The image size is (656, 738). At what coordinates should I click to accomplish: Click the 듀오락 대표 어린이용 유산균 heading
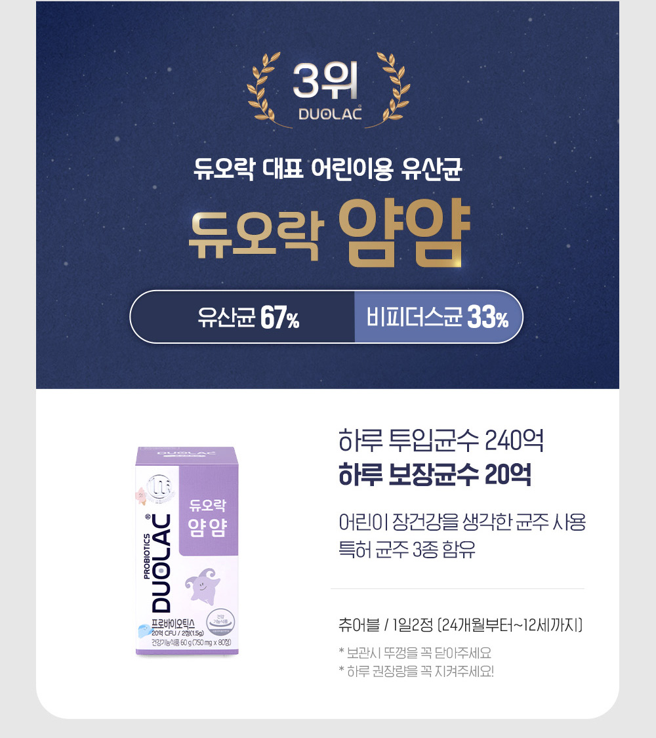click(x=328, y=169)
